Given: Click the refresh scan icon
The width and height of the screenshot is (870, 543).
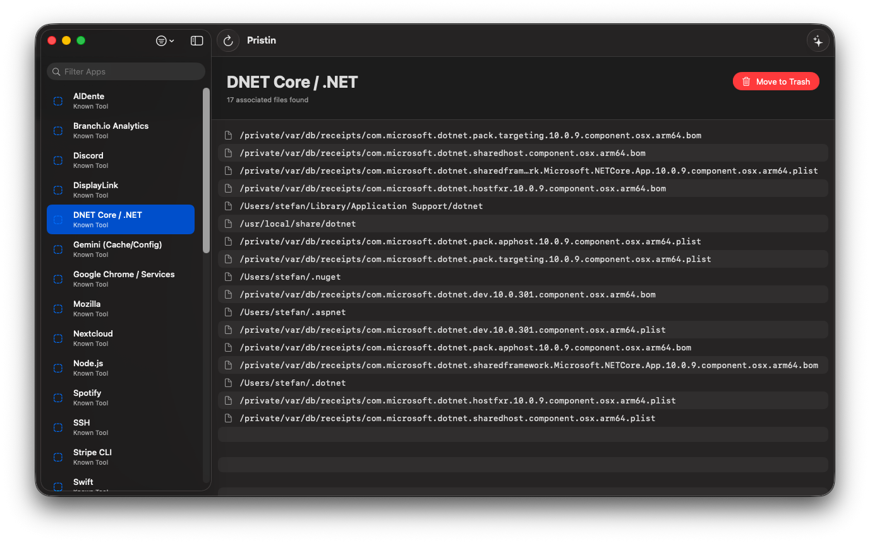Looking at the screenshot, I should pyautogui.click(x=228, y=40).
